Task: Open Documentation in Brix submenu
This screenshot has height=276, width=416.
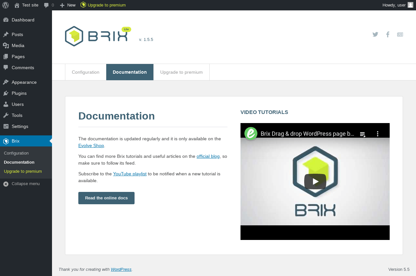Action: (x=19, y=162)
